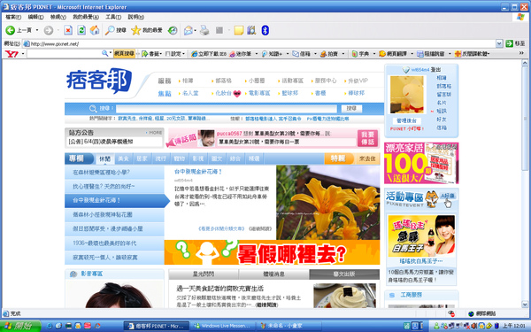Open the Yahoo logo dropdown arrow
This screenshot has width=531, height=332.
(23, 54)
